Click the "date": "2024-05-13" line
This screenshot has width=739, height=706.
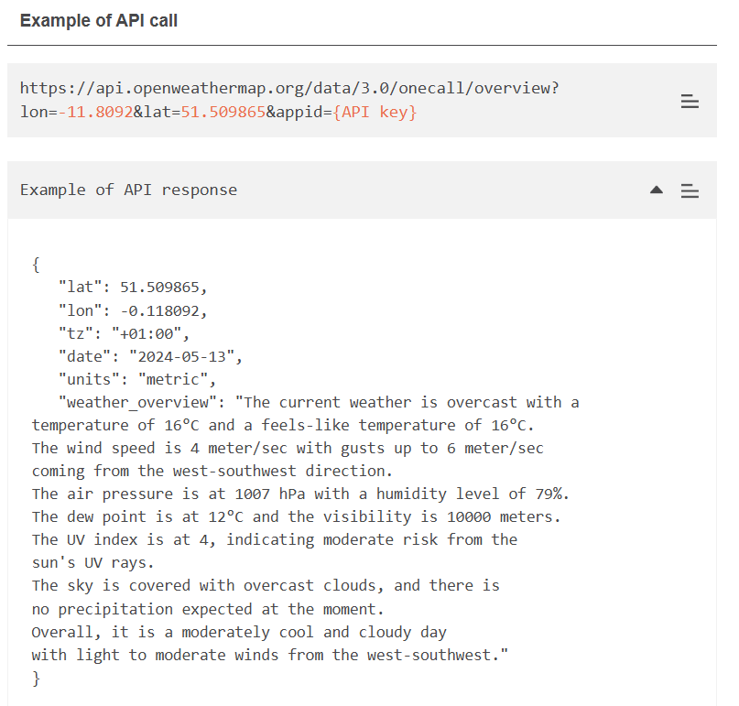[x=151, y=356]
